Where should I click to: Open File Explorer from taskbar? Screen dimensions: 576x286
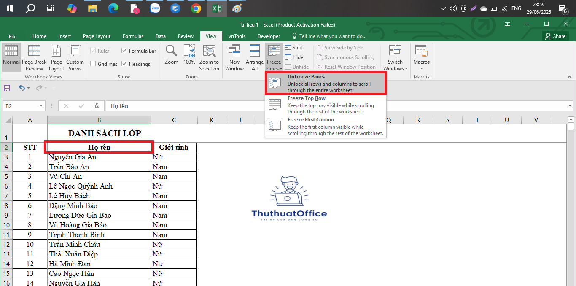[93, 8]
